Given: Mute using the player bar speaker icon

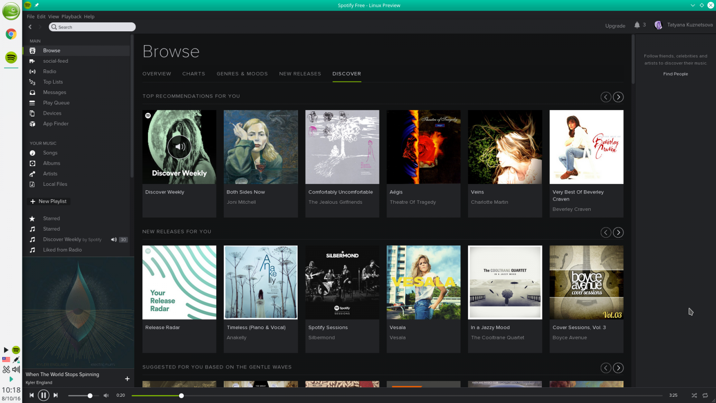Looking at the screenshot, I should click(106, 395).
